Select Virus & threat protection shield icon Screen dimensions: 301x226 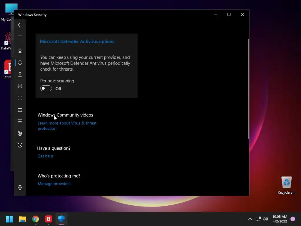pos(20,63)
